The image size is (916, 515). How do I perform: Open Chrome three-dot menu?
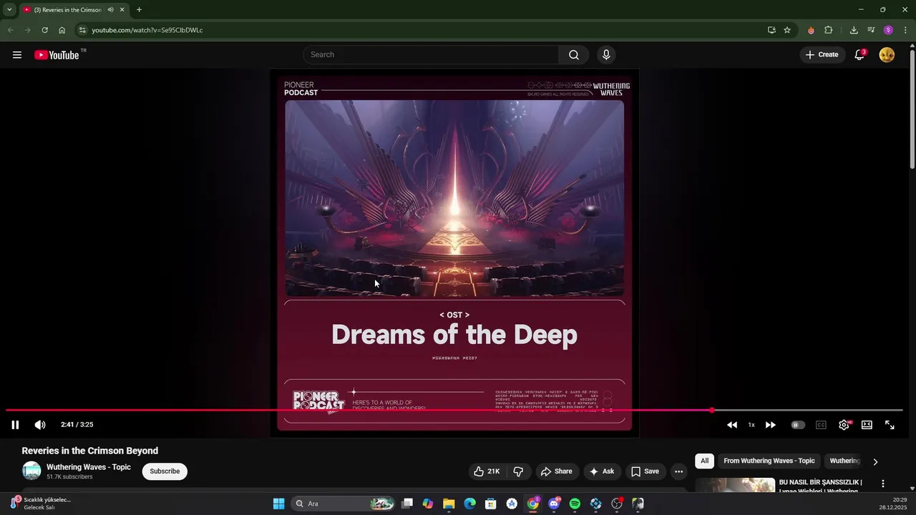click(x=905, y=30)
